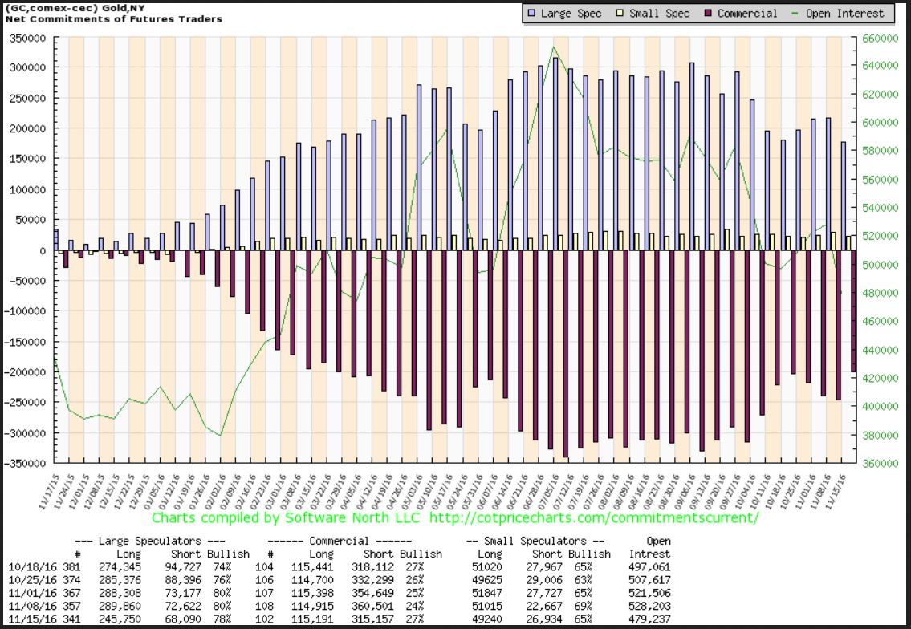The height and width of the screenshot is (629, 911).
Task: Click the Large Spec blue legend swatch
Action: (x=532, y=14)
